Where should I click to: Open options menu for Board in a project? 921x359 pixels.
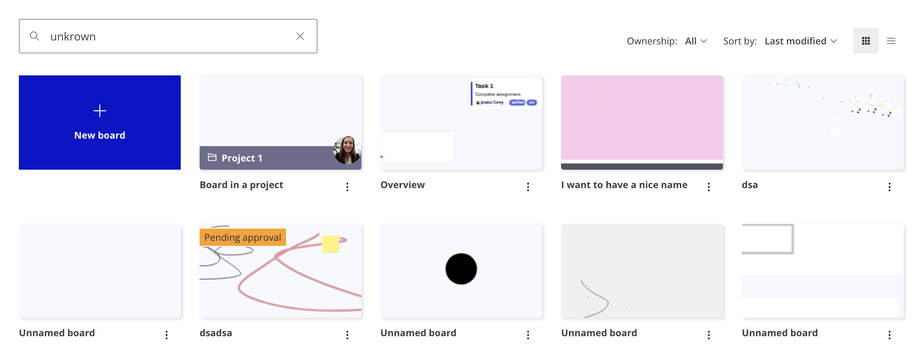point(347,187)
